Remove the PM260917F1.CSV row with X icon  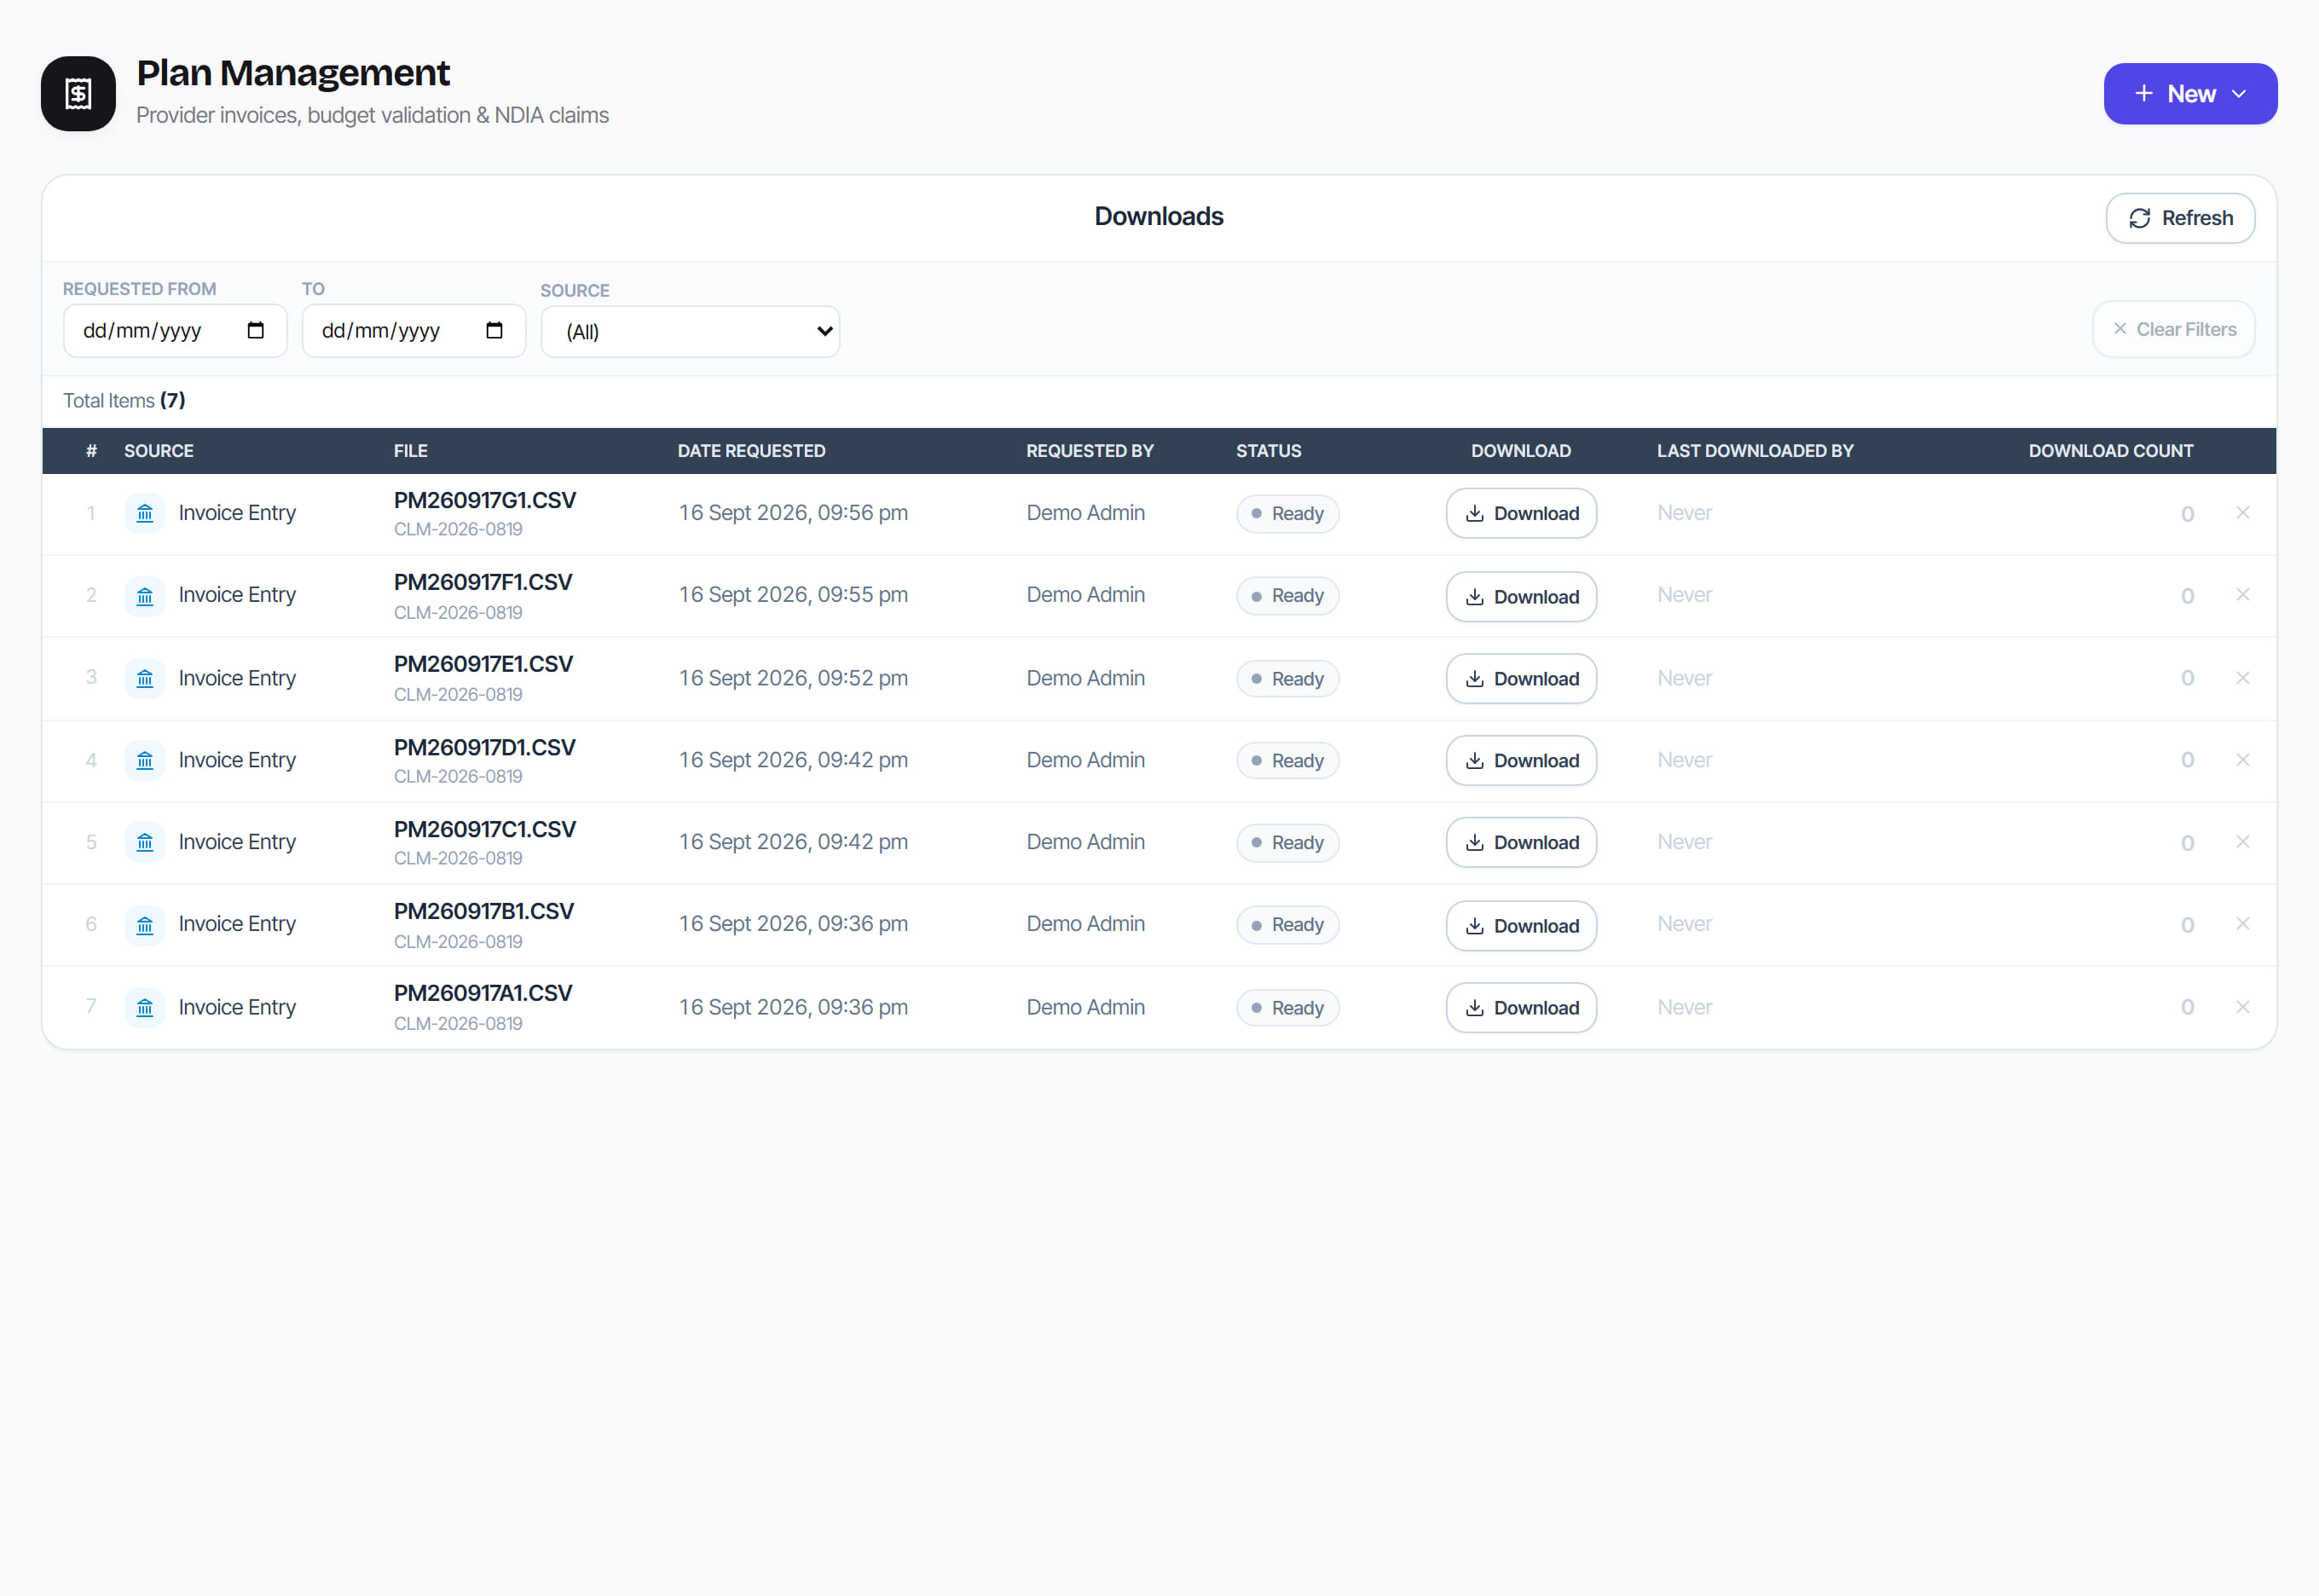pyautogui.click(x=2243, y=595)
